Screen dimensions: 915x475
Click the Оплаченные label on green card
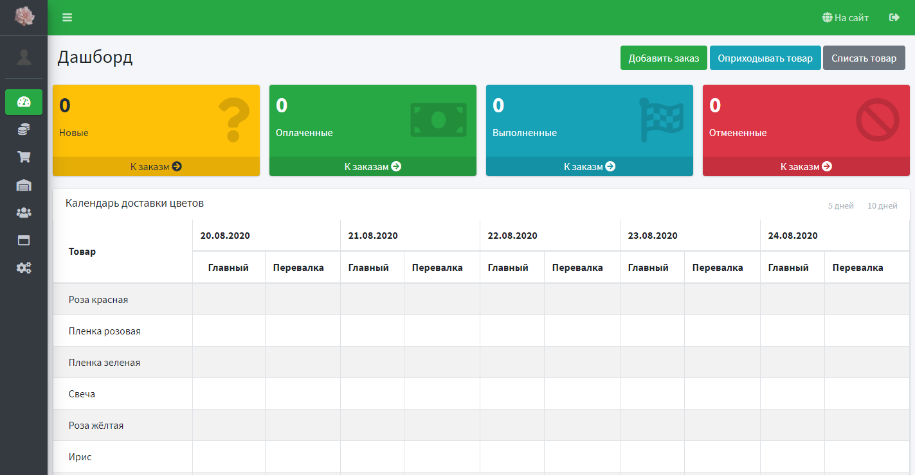tap(304, 133)
